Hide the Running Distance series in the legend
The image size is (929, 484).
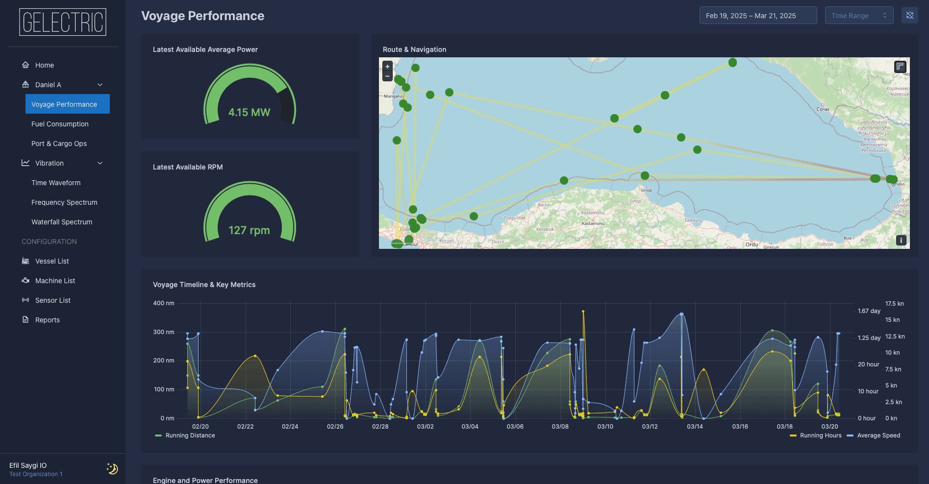point(185,435)
